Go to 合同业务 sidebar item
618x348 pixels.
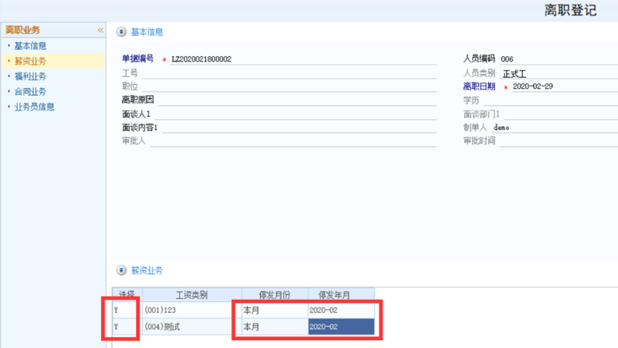tap(30, 92)
